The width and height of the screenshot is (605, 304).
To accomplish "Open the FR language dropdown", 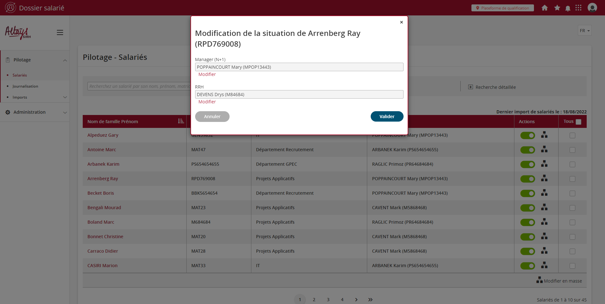I will pyautogui.click(x=584, y=31).
